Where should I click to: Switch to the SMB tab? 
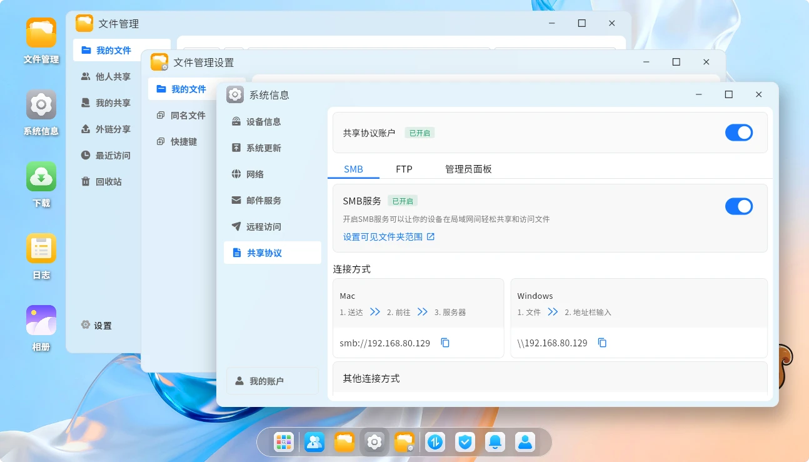coord(353,169)
